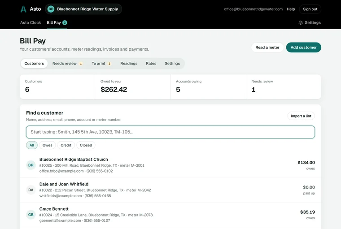Open the Needs review sub-tab

pos(67,64)
